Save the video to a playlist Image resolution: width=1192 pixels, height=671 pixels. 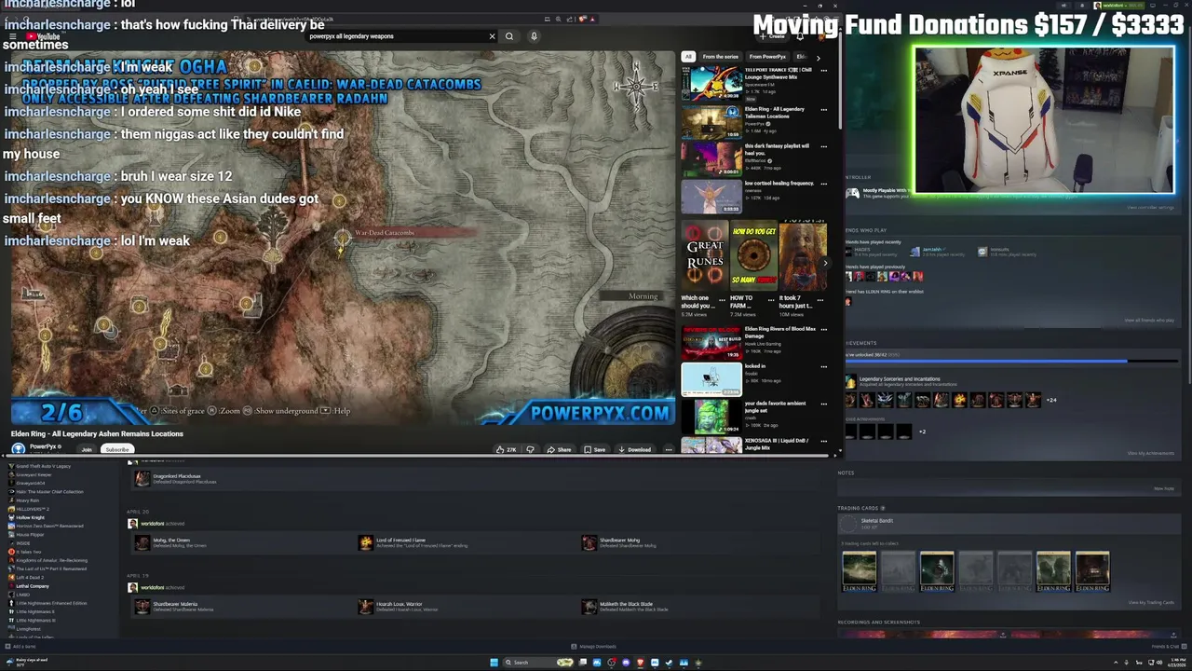coord(594,449)
